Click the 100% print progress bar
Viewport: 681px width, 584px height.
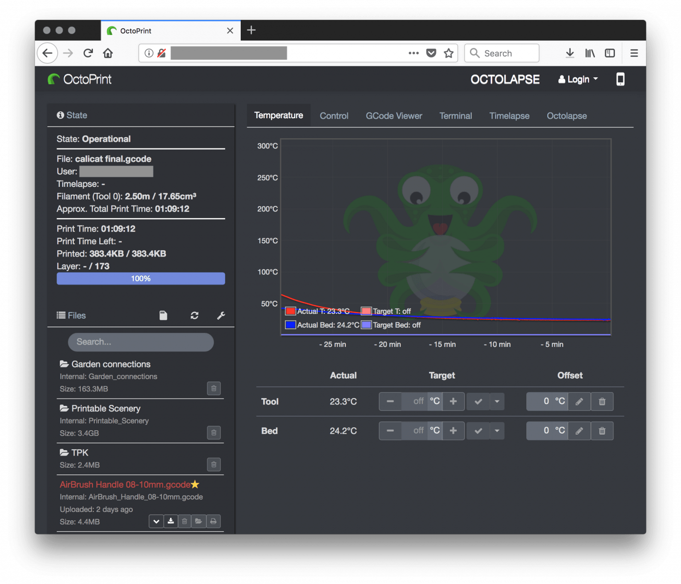(x=141, y=278)
